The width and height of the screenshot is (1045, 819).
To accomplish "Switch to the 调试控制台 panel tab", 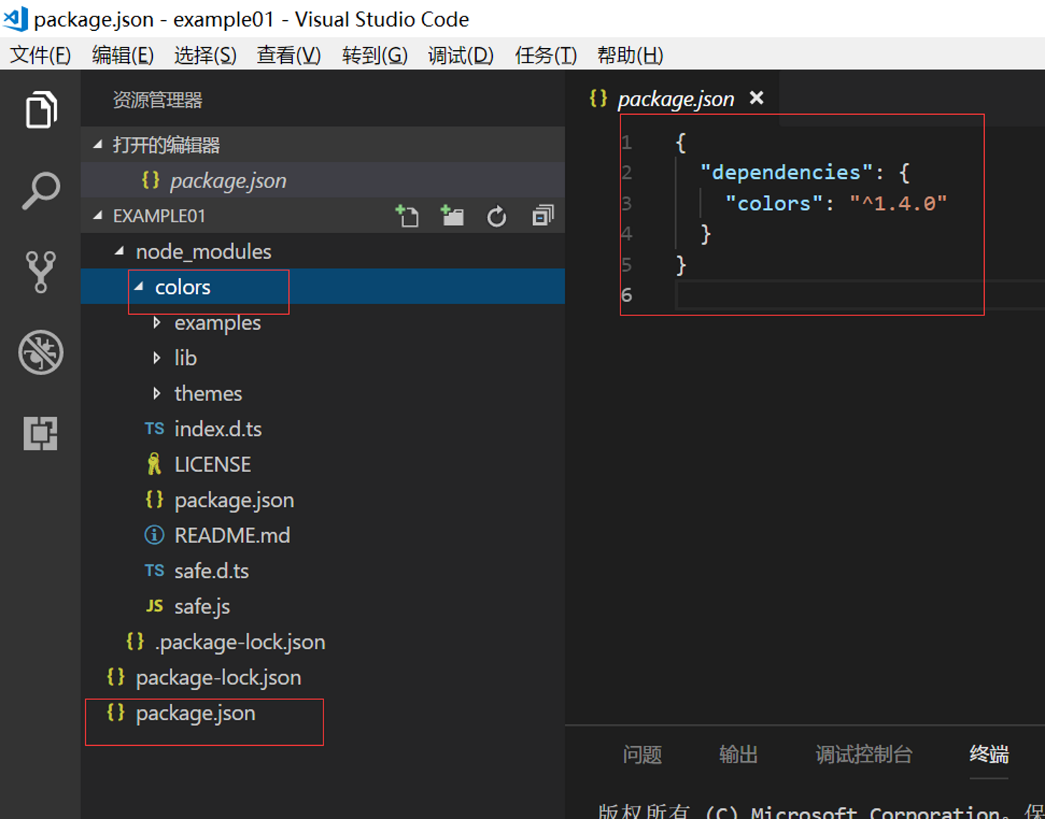I will pos(864,754).
